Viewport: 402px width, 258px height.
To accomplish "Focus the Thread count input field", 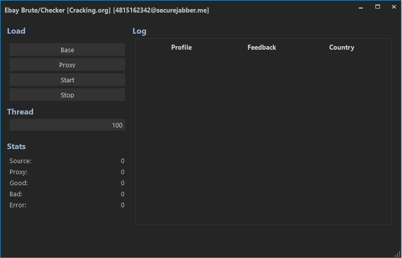I will [67, 125].
